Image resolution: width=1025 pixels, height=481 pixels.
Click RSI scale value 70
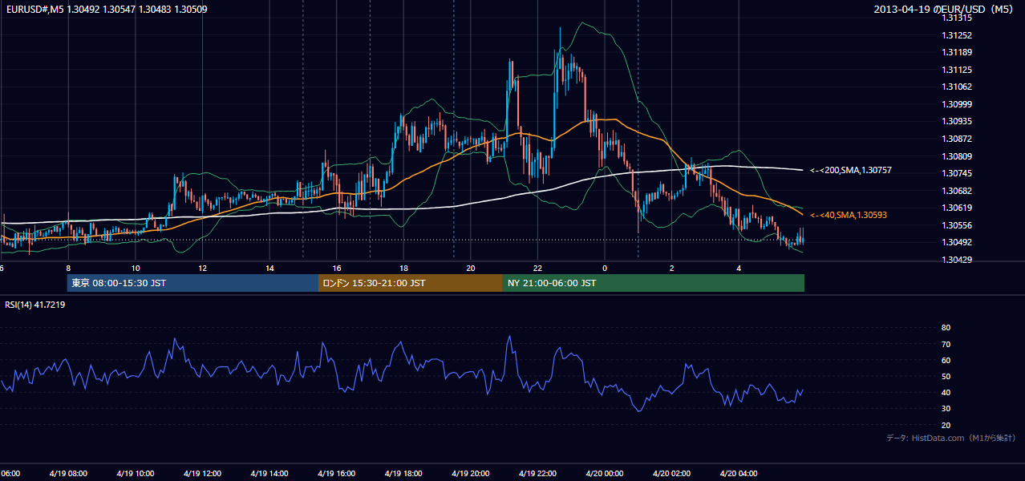point(946,344)
